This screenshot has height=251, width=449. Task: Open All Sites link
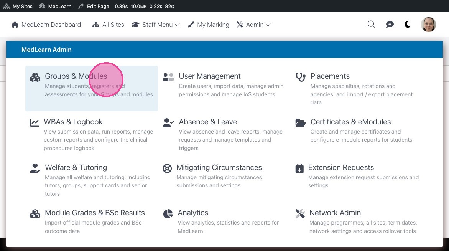[108, 25]
